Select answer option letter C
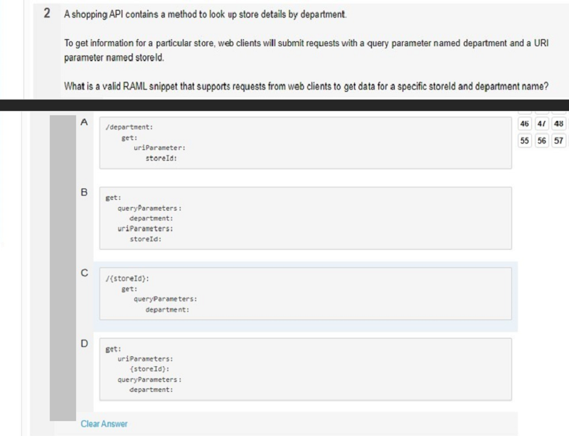Screen dimensions: 569x436 pos(84,272)
